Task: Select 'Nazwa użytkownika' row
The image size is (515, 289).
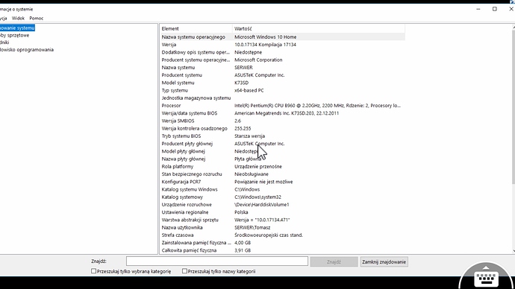Action: tap(282, 227)
